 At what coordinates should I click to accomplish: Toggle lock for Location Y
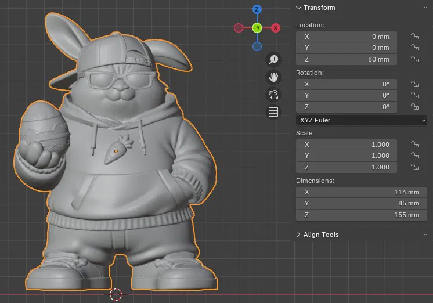coord(415,48)
